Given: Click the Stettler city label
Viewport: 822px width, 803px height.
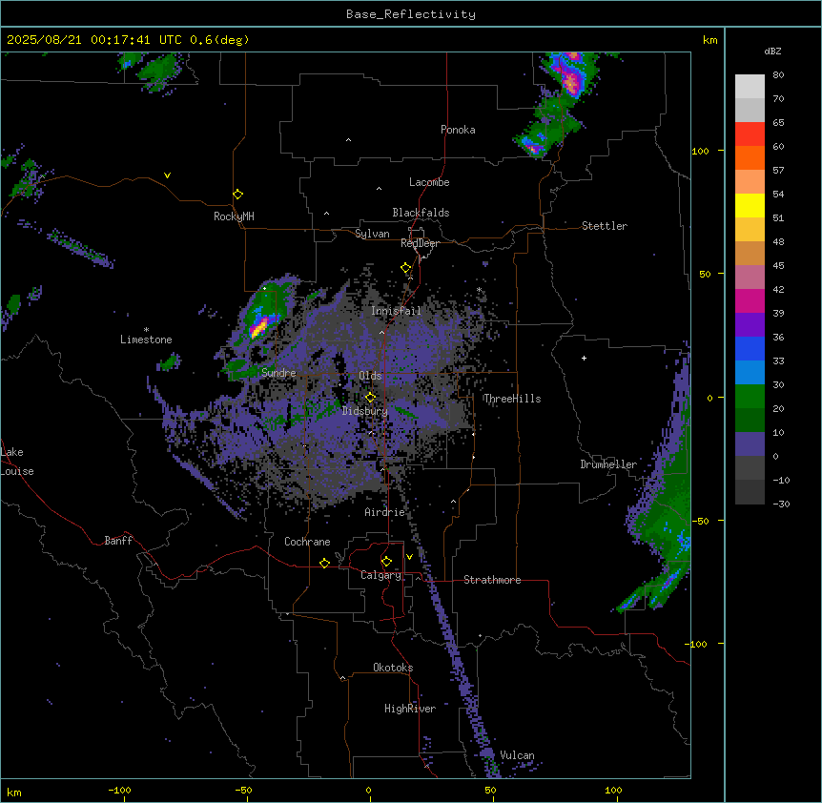Looking at the screenshot, I should coord(605,226).
